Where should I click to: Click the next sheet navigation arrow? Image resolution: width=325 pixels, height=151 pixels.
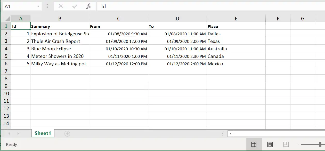pyautogui.click(x=18, y=133)
